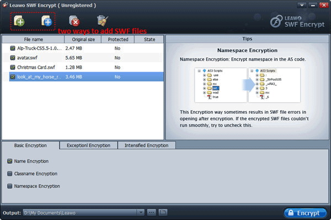The image size is (331, 220).
Task: Click the Add SWF folder icon
Action: click(x=47, y=21)
